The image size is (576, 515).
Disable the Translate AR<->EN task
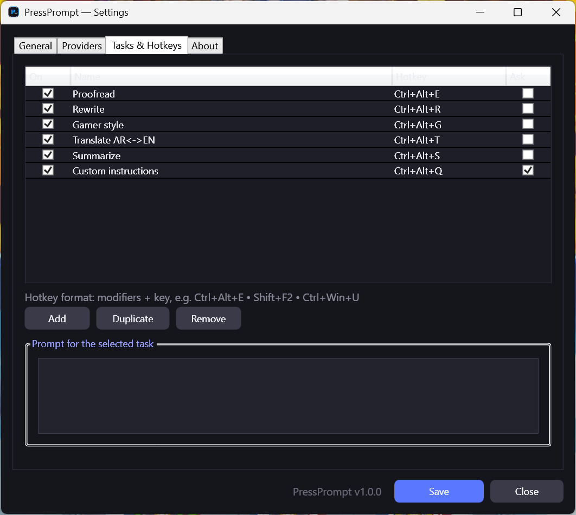pyautogui.click(x=48, y=139)
